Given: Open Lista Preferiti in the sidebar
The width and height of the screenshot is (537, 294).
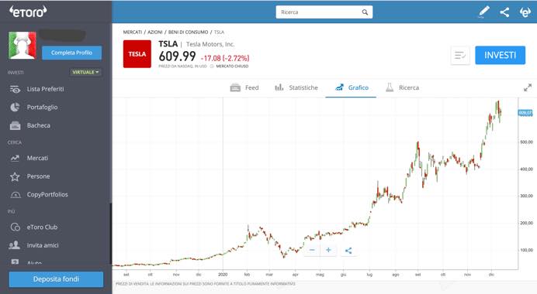Looking at the screenshot, I should pyautogui.click(x=45, y=89).
